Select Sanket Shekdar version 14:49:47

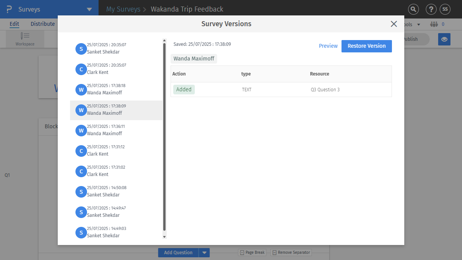click(x=116, y=212)
